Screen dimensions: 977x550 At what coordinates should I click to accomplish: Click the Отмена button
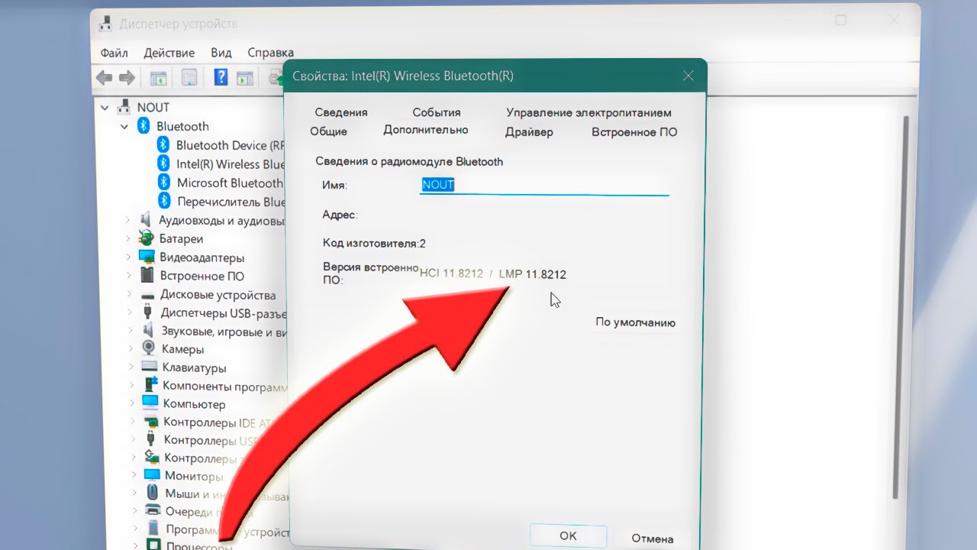[653, 539]
